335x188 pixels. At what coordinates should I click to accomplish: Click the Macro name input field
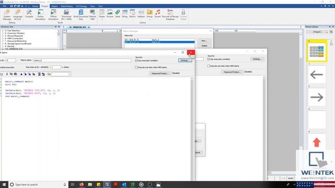[x=82, y=61]
